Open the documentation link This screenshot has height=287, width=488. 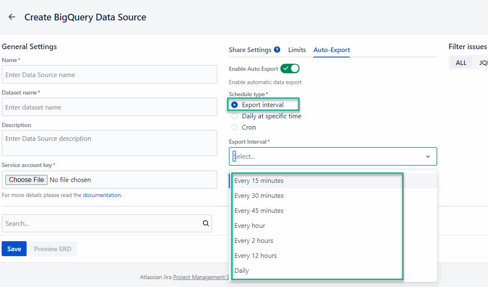(x=102, y=195)
